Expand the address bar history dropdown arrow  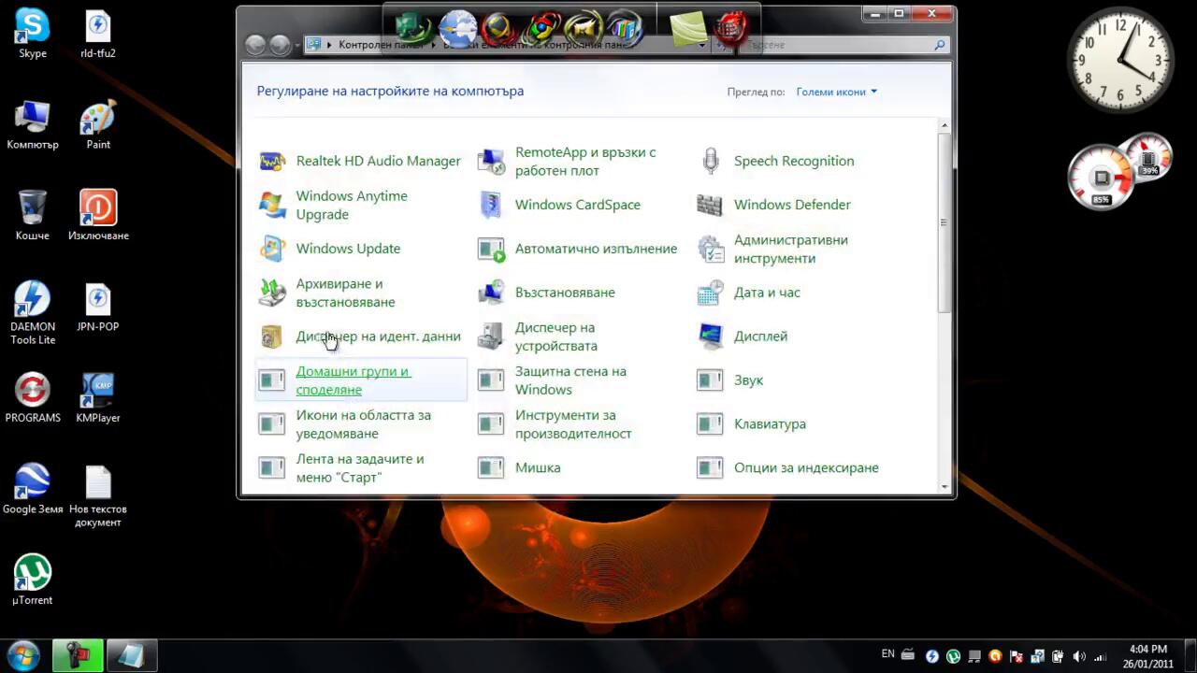701,45
